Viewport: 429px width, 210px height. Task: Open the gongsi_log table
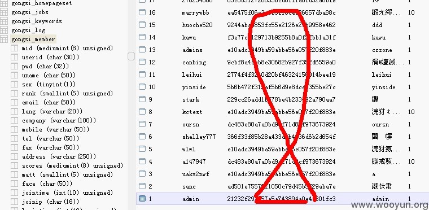click(28, 30)
